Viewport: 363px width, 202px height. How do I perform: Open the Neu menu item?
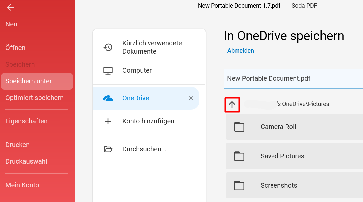[x=11, y=24]
